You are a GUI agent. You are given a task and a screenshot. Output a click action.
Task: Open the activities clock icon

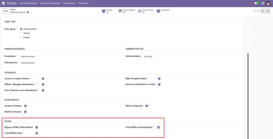263,3
